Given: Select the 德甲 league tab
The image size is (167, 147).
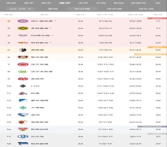Looking at the screenshot, I should pos(65,3).
